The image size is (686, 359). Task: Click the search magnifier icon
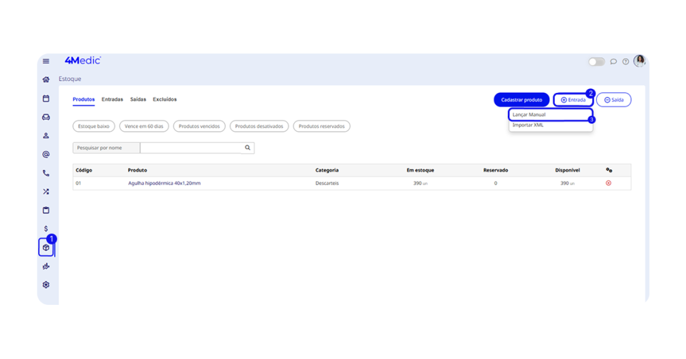[x=247, y=148]
